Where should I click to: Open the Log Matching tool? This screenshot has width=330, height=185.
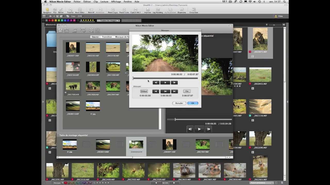pos(158,11)
